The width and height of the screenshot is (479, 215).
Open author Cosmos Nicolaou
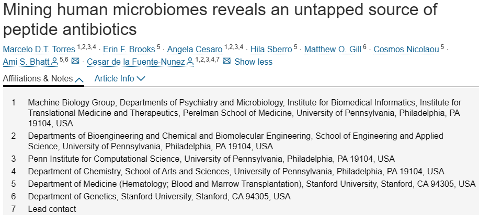[406, 49]
